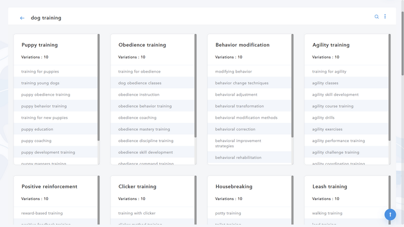Select 'training with clicker' row
Screen dimensions: 404x227
click(152, 213)
